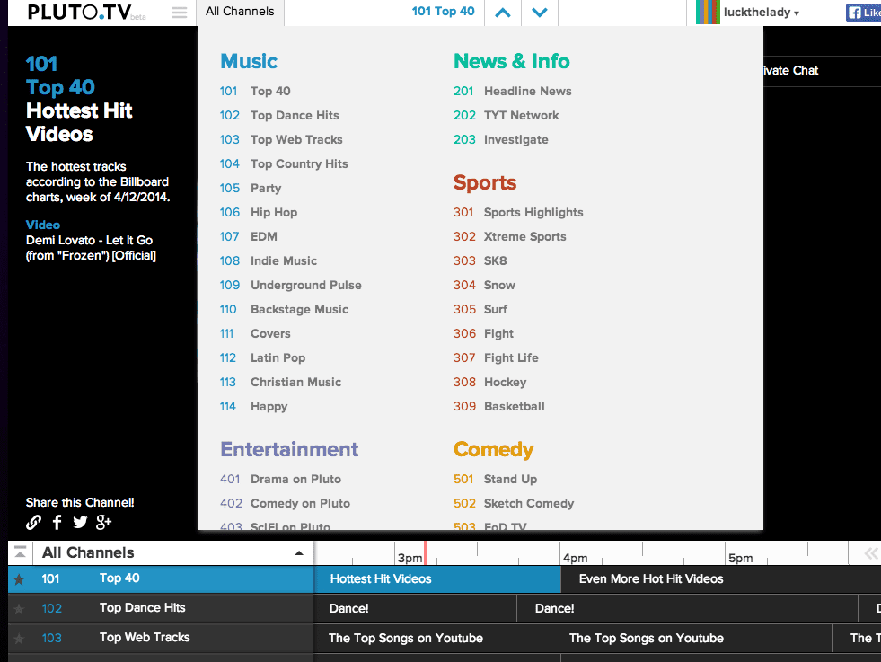Open channel 401 Drama on Pluto

(280, 479)
